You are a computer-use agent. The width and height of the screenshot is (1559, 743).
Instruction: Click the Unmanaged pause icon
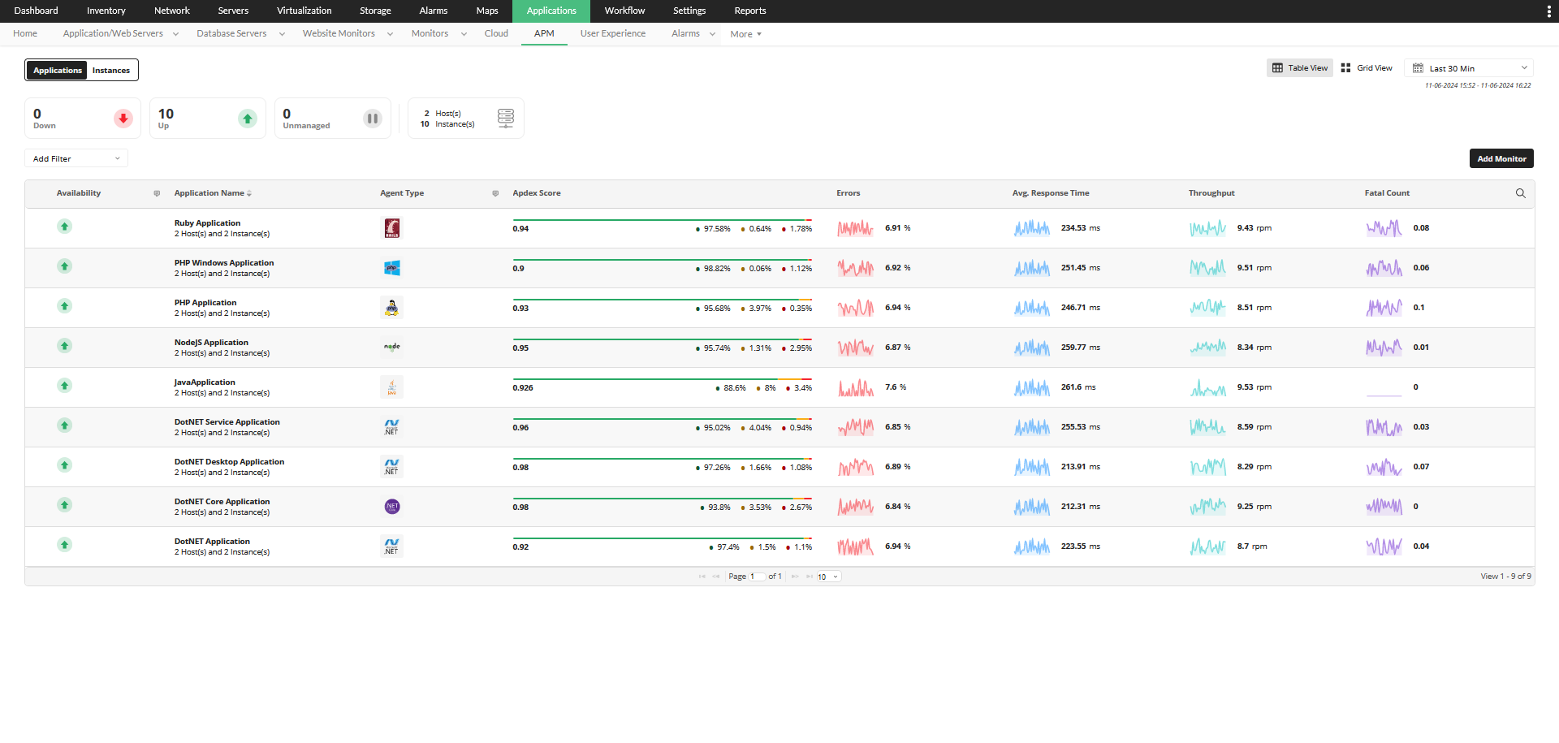[x=373, y=118]
